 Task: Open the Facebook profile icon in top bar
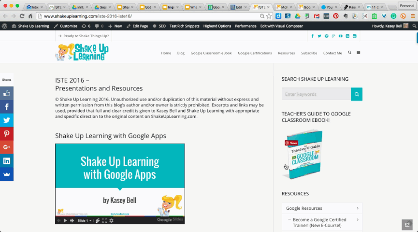click(x=313, y=36)
